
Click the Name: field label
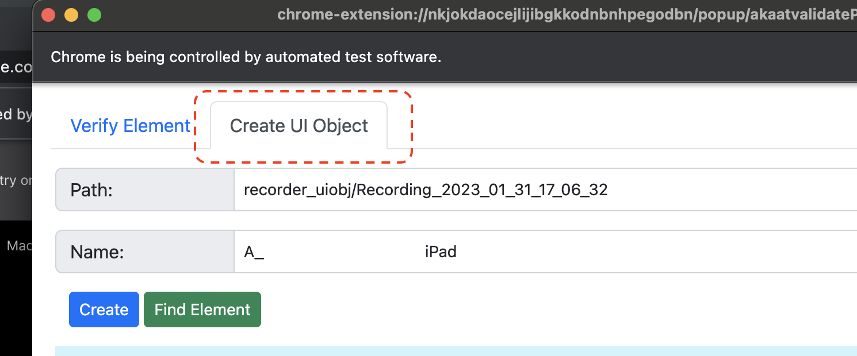[97, 252]
